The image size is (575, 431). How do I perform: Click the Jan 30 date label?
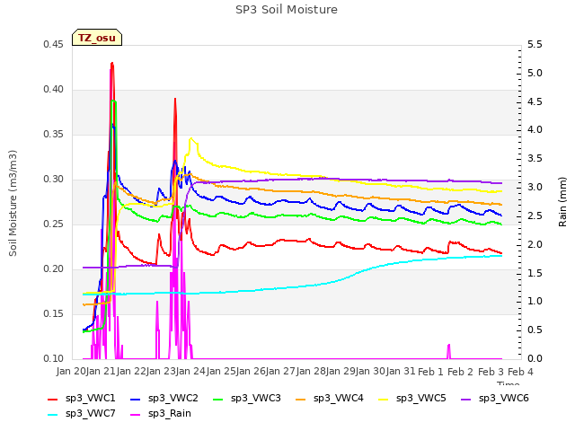click(x=371, y=372)
